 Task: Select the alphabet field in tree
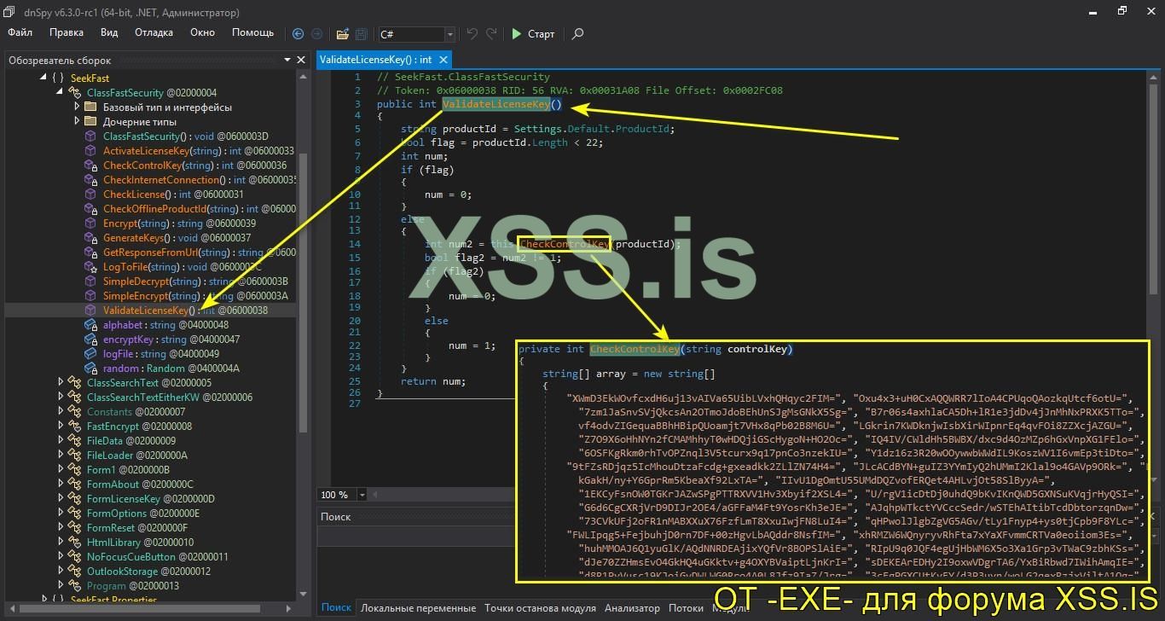pos(165,325)
